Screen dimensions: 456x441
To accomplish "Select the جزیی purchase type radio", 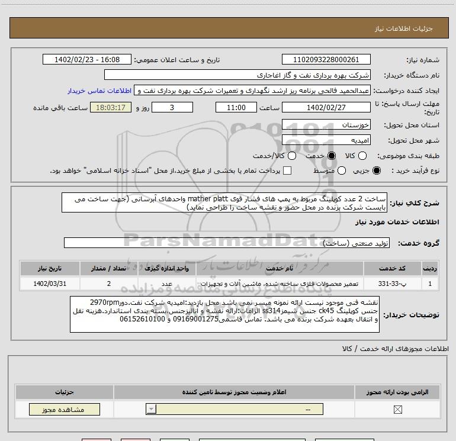I will pyautogui.click(x=376, y=170).
